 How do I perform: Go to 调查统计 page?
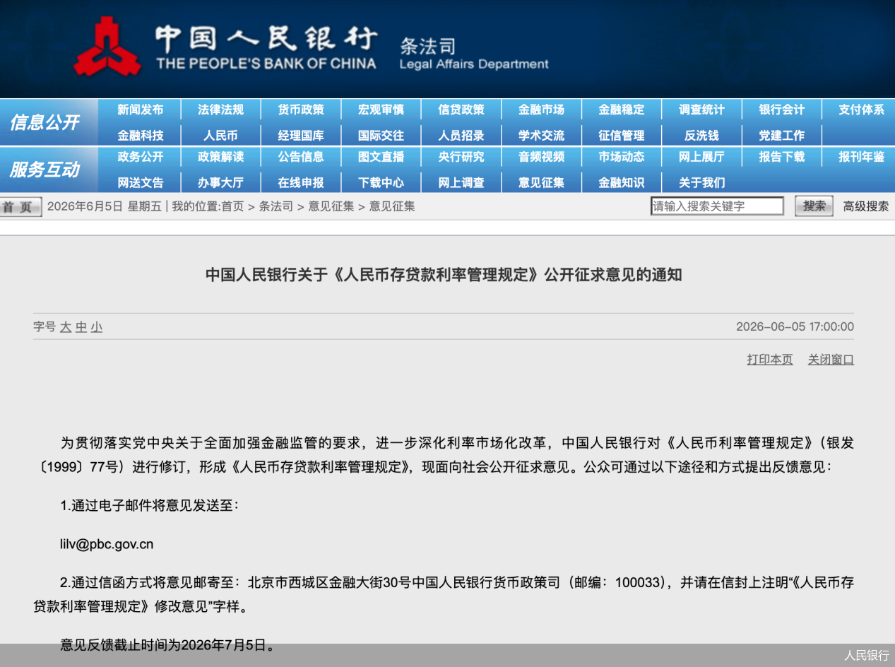(x=701, y=110)
